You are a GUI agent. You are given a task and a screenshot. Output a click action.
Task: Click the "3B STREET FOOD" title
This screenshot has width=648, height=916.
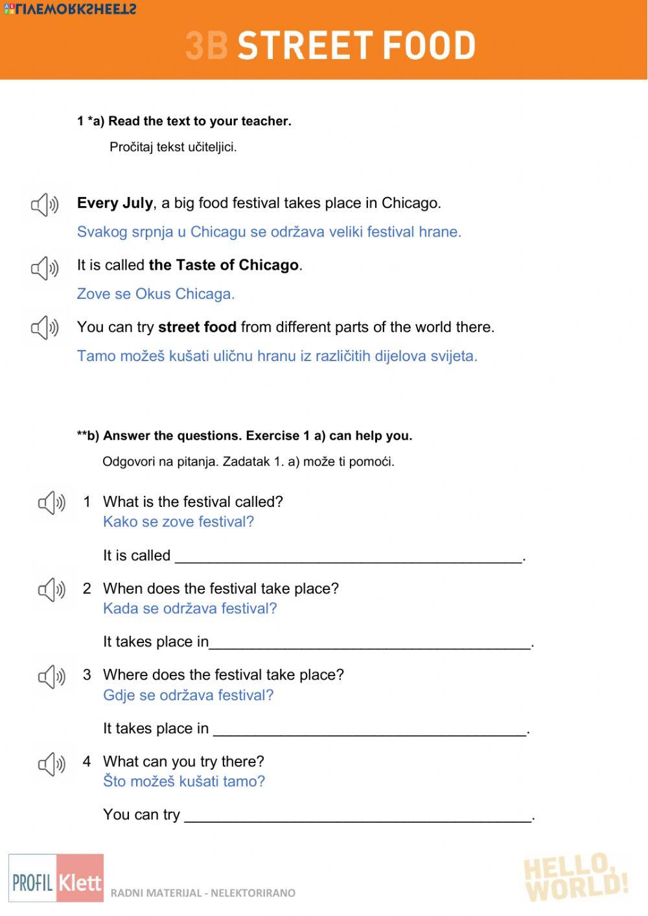pyautogui.click(x=330, y=45)
